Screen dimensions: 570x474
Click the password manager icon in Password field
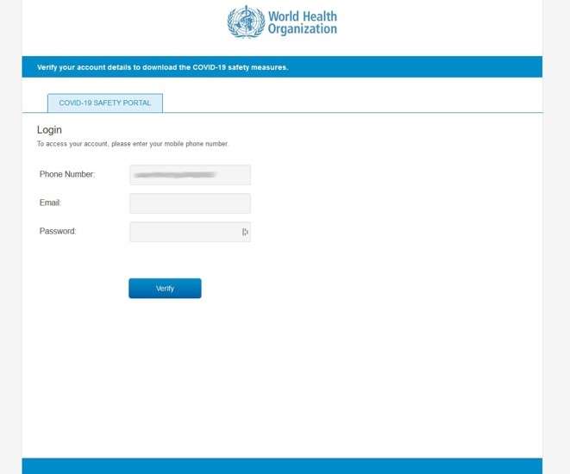245,232
